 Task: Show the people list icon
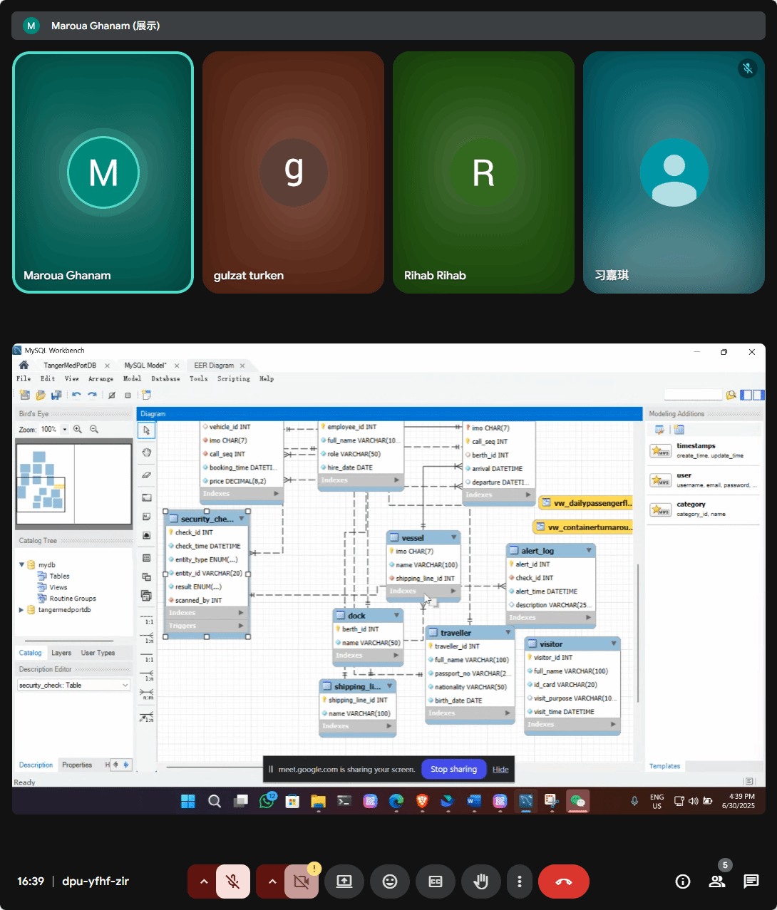(x=716, y=881)
